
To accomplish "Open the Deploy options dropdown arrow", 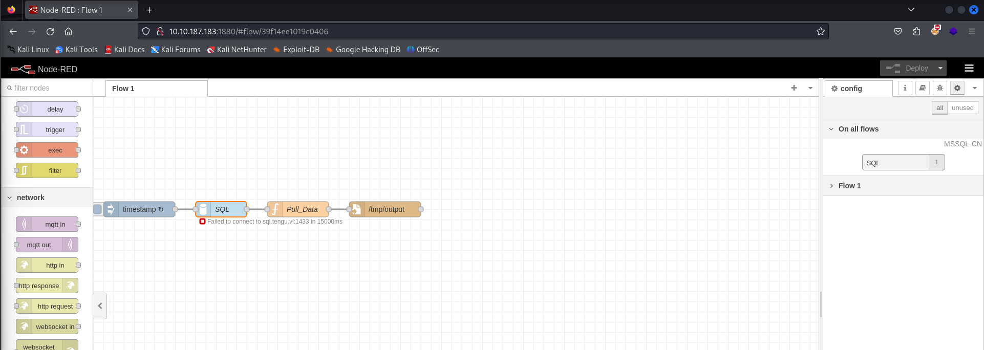I will tap(940, 68).
